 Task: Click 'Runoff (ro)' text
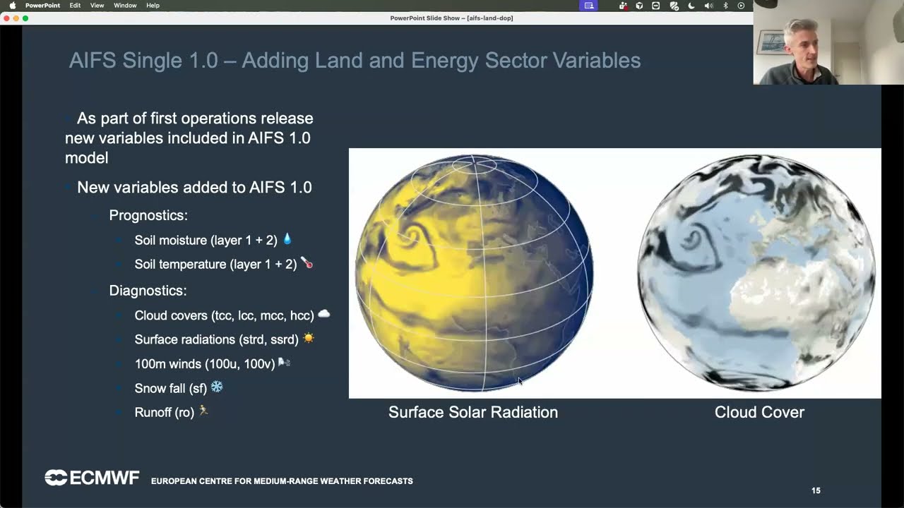pos(165,413)
